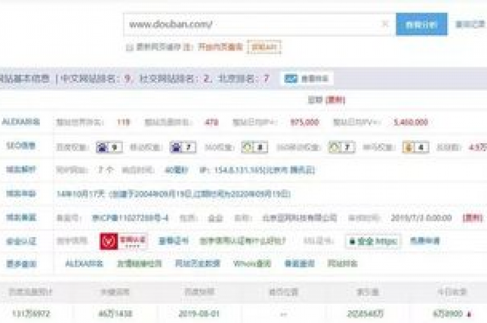Open the orange link beside the checkbox
Viewport: 487px width, 323px height.
tap(220, 47)
